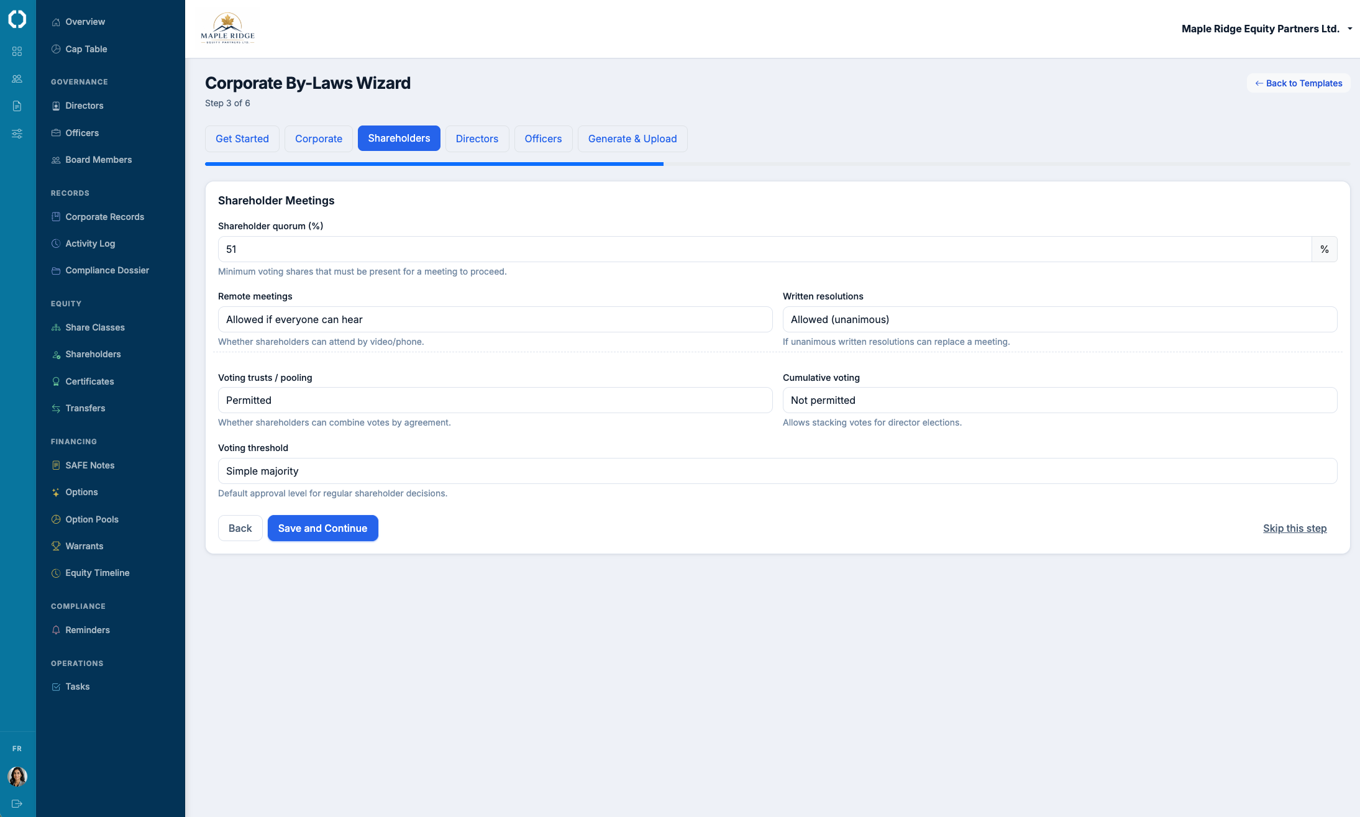Click the user avatar photo
The image size is (1360, 817).
click(17, 776)
